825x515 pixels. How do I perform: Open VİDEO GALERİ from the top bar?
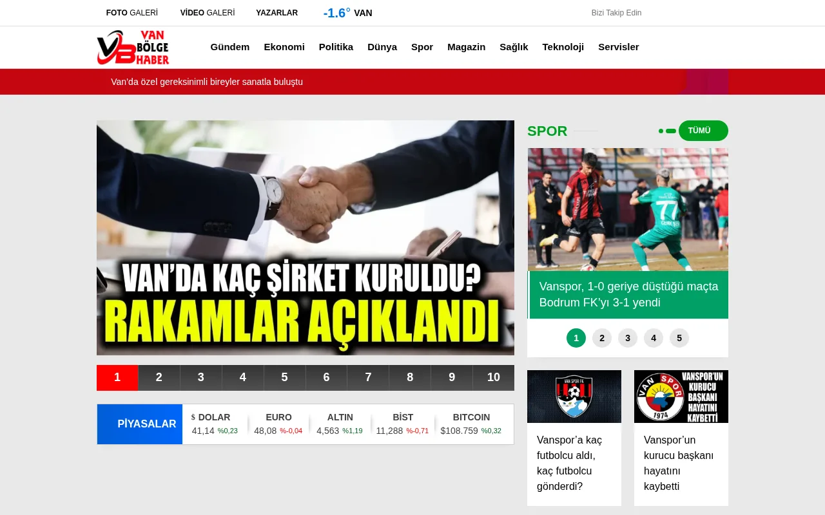tap(208, 13)
